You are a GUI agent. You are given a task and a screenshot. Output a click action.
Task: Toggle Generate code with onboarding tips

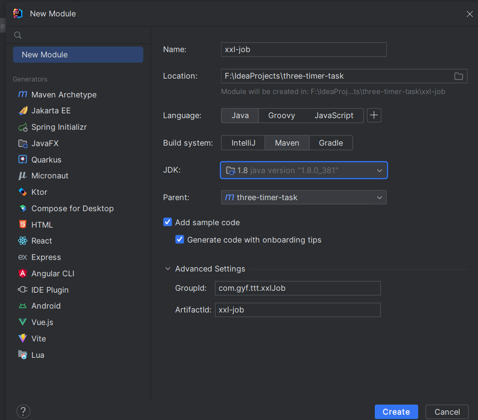[179, 239]
